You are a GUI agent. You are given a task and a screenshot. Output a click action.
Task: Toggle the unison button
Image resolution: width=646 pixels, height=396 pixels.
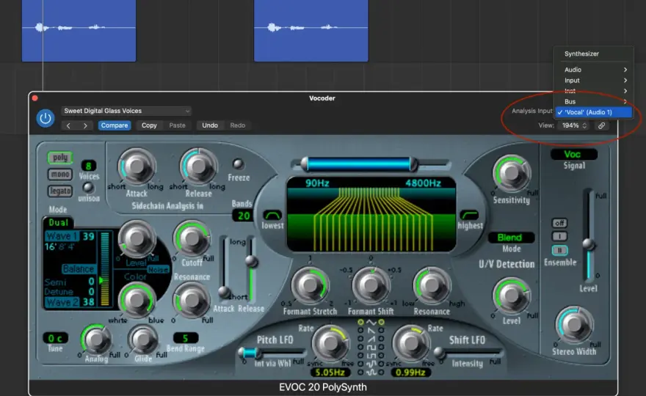point(87,188)
